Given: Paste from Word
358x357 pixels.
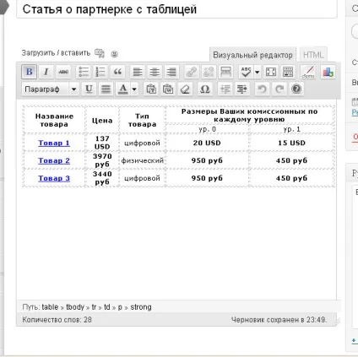Looking at the screenshot, I should pyautogui.click(x=168, y=89).
